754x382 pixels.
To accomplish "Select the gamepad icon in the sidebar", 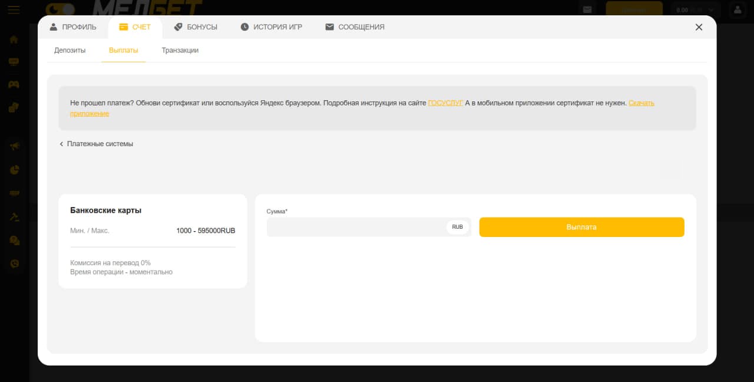I will [x=14, y=84].
